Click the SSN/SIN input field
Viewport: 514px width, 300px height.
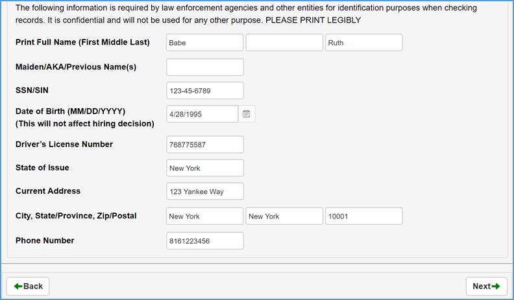[204, 91]
